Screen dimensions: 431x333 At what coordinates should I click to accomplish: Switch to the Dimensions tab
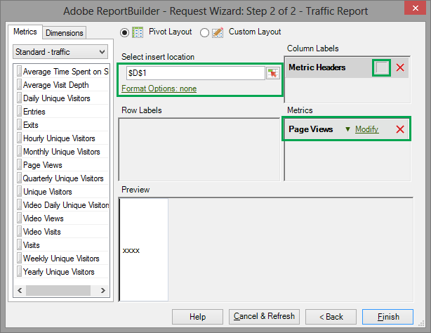[x=65, y=33]
